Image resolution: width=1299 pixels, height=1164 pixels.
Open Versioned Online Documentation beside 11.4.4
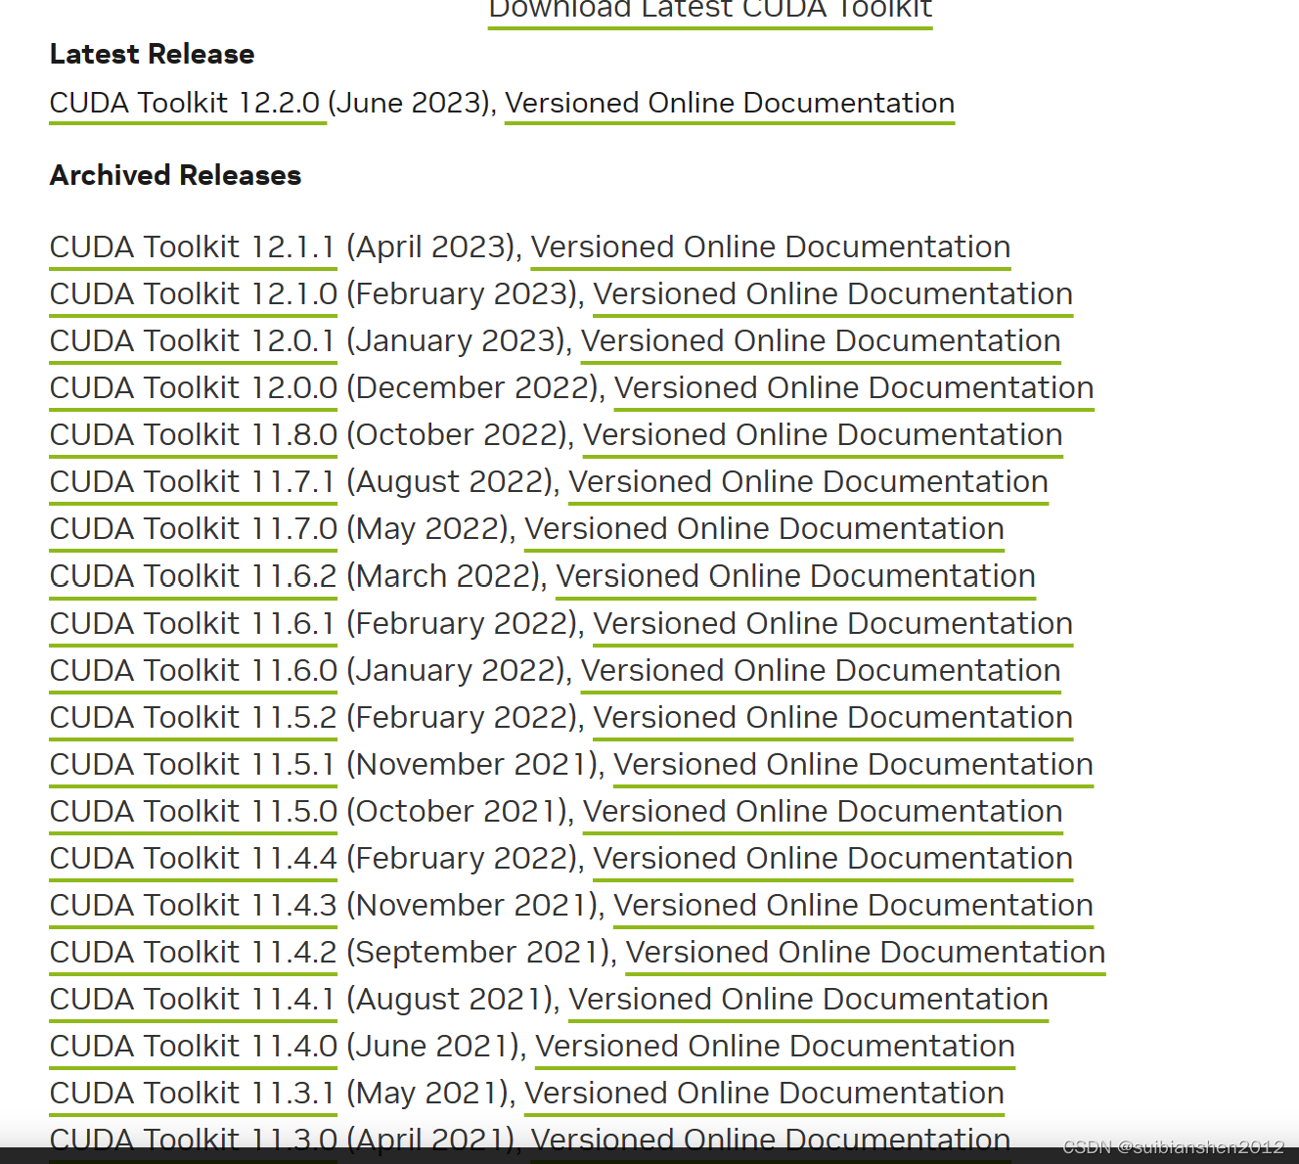click(833, 858)
